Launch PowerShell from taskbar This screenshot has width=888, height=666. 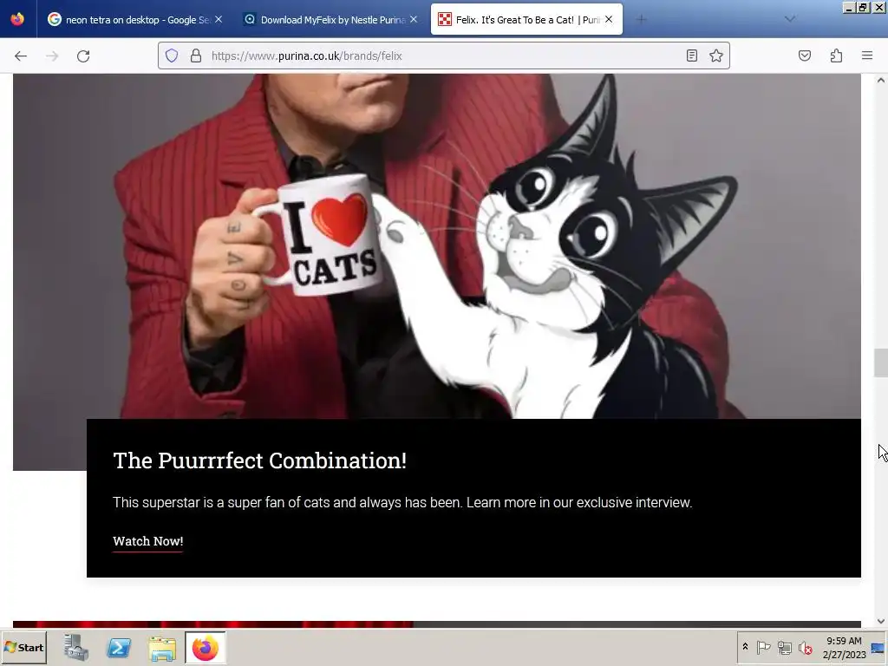click(119, 647)
